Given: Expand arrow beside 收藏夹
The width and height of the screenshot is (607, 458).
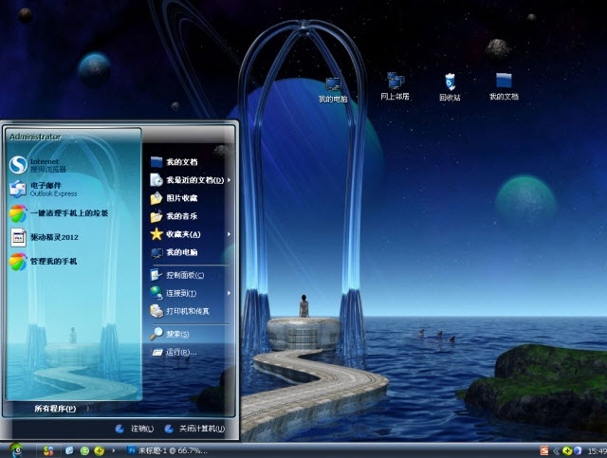Looking at the screenshot, I should point(230,234).
